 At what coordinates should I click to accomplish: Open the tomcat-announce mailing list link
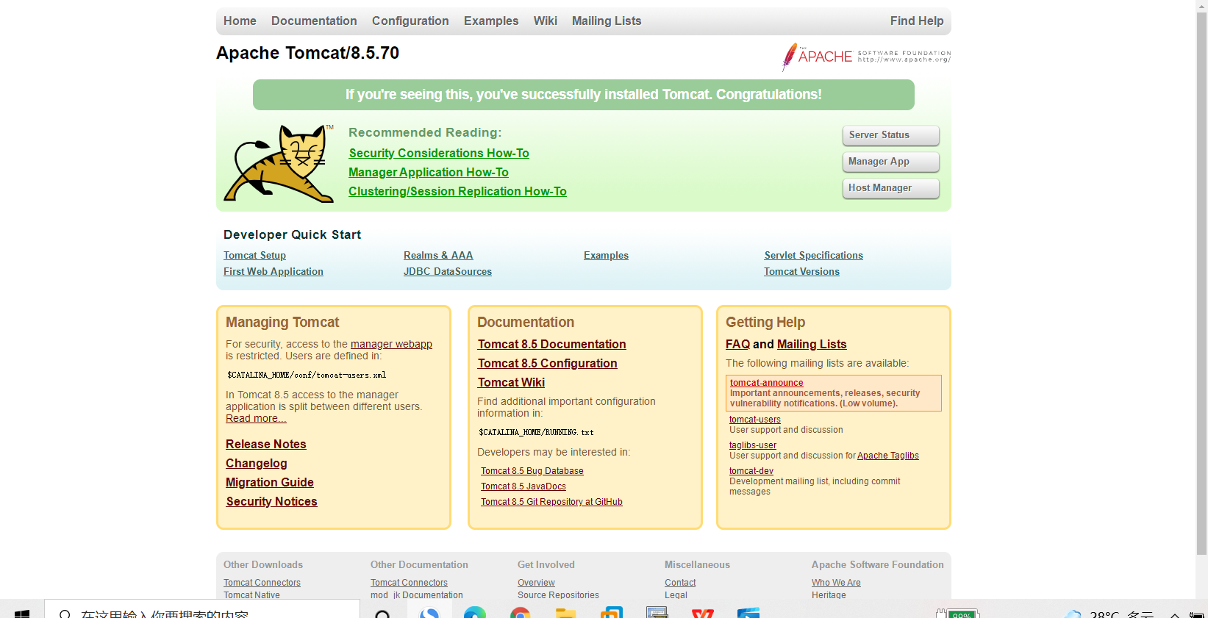coord(766,383)
